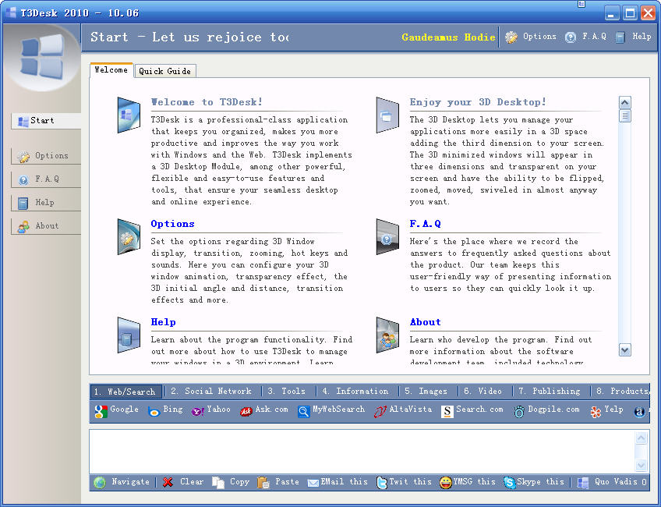Open the F.A.Q heading link
This screenshot has width=661, height=507.
pos(425,224)
